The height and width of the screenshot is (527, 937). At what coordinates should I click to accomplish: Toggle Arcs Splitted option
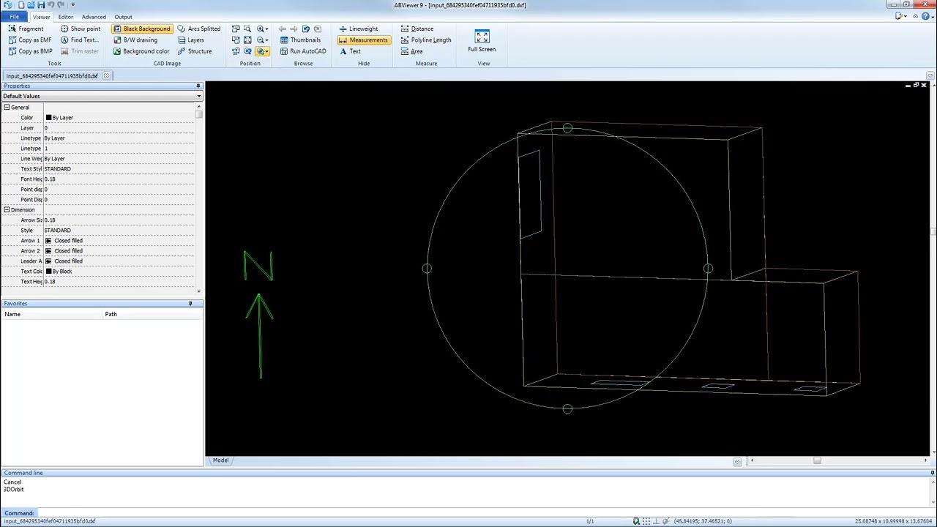pyautogui.click(x=198, y=29)
